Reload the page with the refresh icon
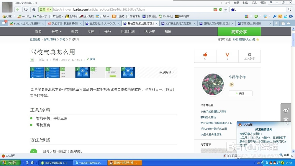Viewport: 295px width, 166px height. (x=26, y=9)
